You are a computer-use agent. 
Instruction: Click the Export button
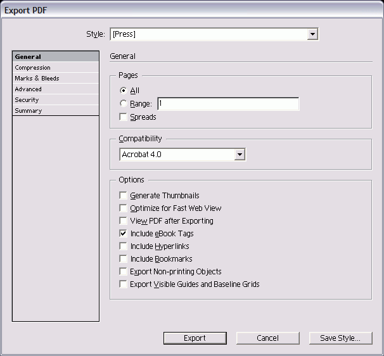pos(195,338)
